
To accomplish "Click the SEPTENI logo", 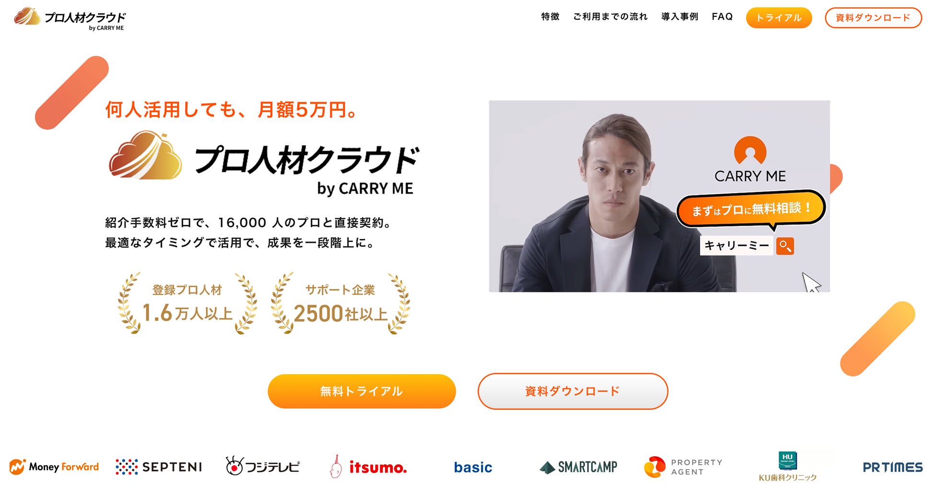I will pyautogui.click(x=159, y=467).
